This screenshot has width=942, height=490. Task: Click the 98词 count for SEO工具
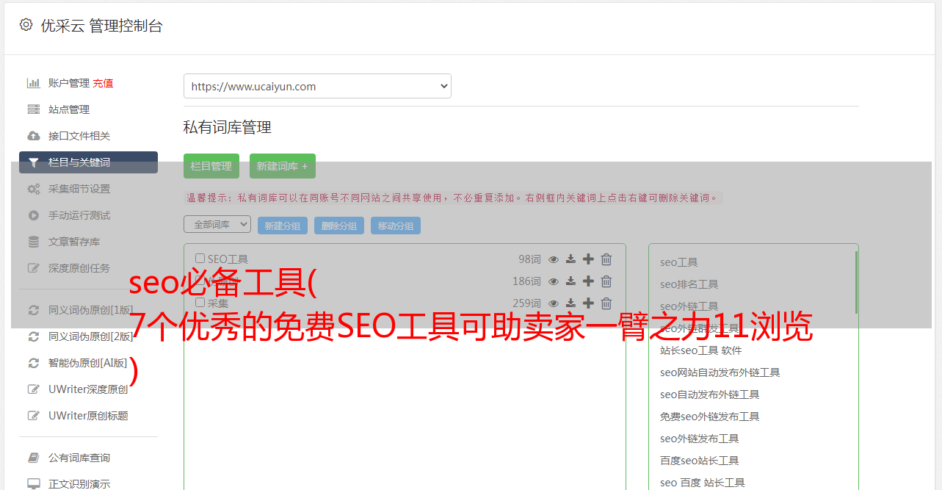coord(529,259)
